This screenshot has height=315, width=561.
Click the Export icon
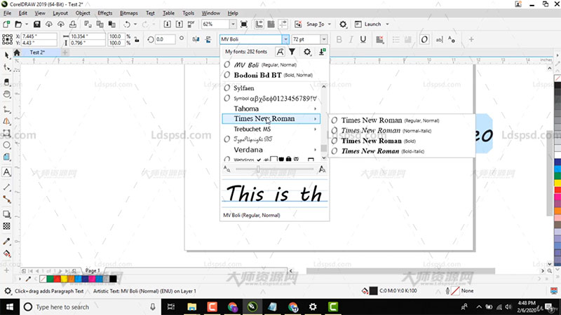tap(180, 24)
